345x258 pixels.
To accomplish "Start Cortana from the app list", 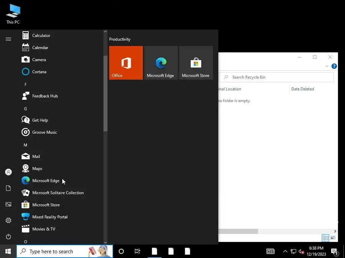I will point(62,72).
